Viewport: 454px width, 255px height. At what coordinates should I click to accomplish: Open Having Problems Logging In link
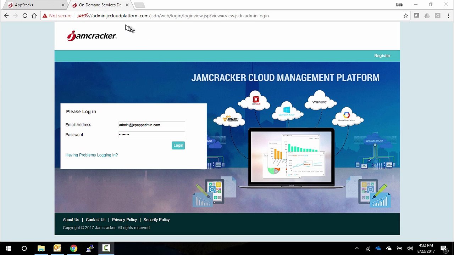(x=92, y=155)
